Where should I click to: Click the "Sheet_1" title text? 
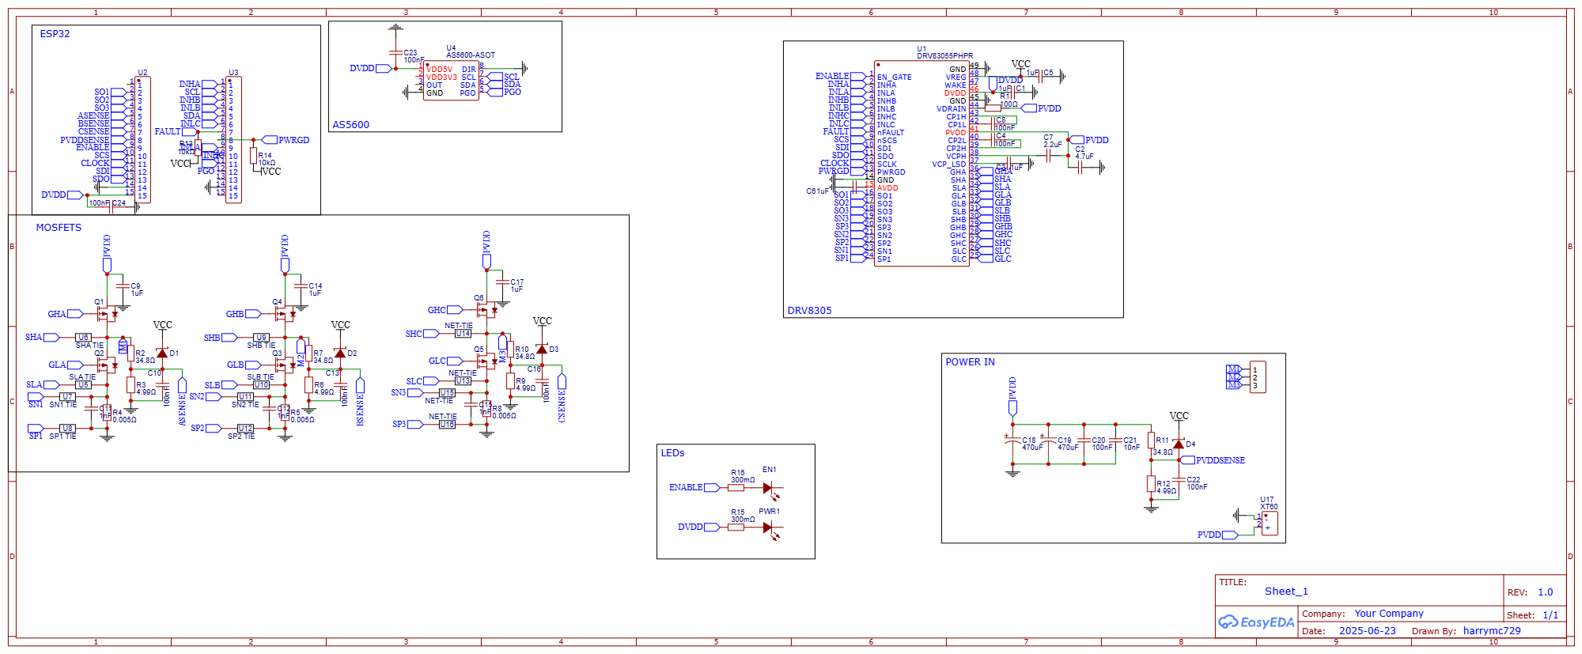1286,592
